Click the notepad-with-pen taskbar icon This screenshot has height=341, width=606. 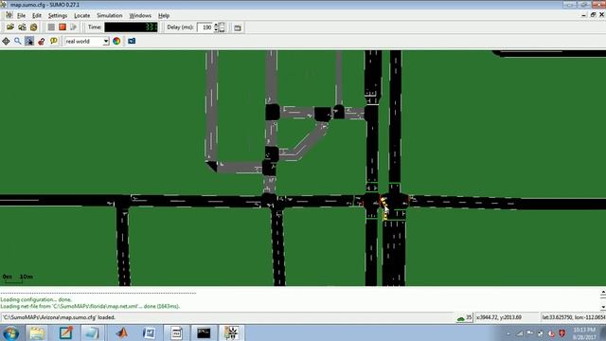65,332
